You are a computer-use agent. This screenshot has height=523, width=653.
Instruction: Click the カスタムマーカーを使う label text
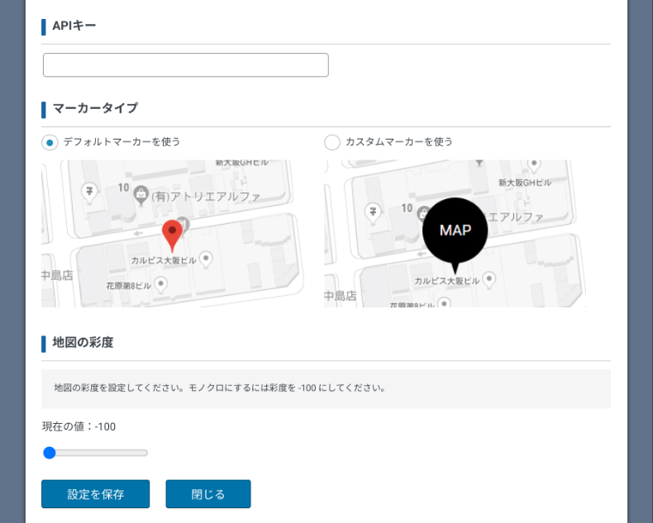[x=399, y=142]
